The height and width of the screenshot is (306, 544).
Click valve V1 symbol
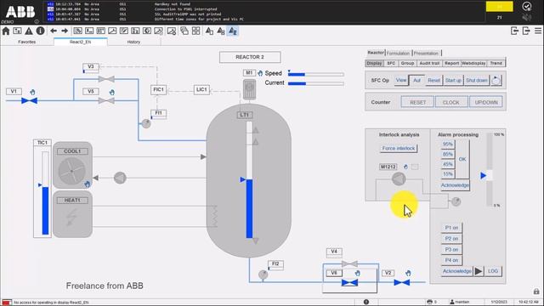coord(30,100)
